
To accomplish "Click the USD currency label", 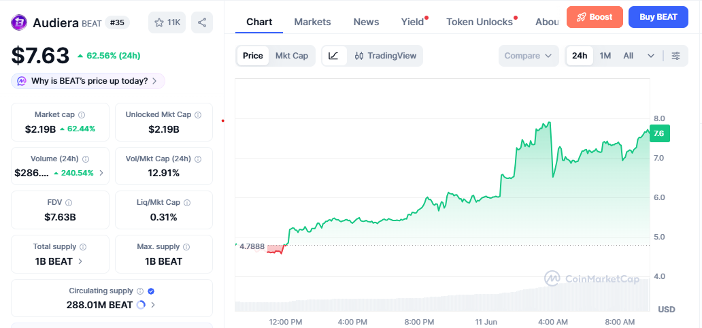I will 666,309.
